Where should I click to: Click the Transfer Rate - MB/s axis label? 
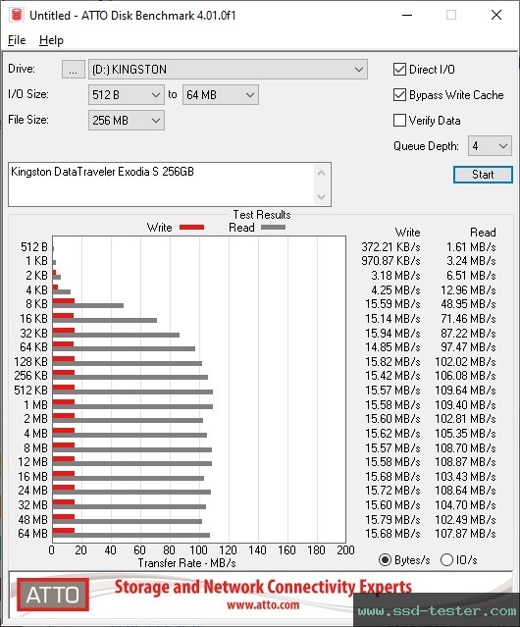point(187,563)
